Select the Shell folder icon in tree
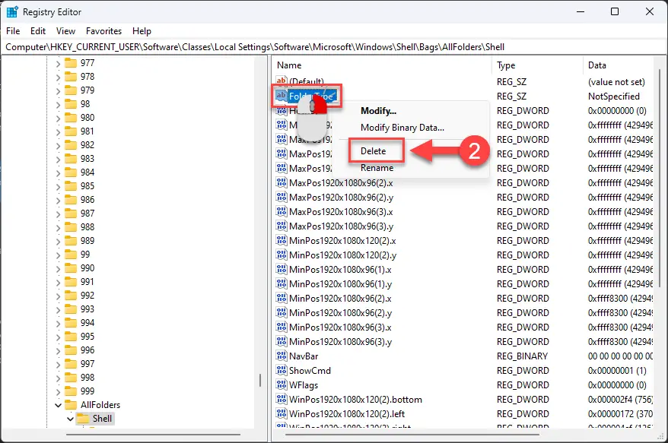This screenshot has width=668, height=443. click(x=83, y=419)
